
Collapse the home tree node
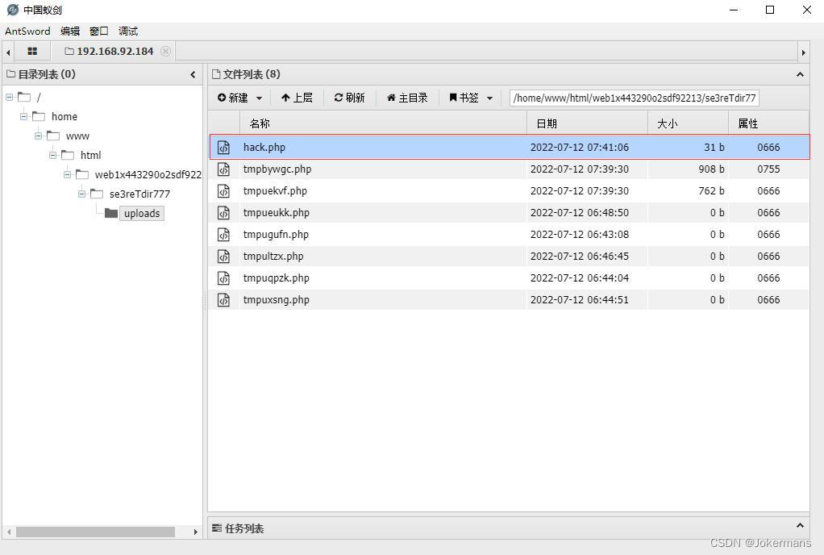[x=23, y=117]
